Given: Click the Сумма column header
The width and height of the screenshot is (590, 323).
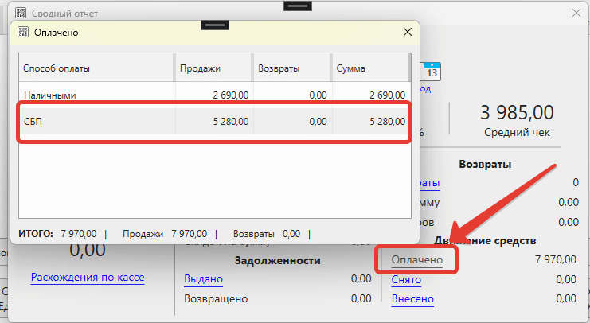Looking at the screenshot, I should click(x=369, y=68).
